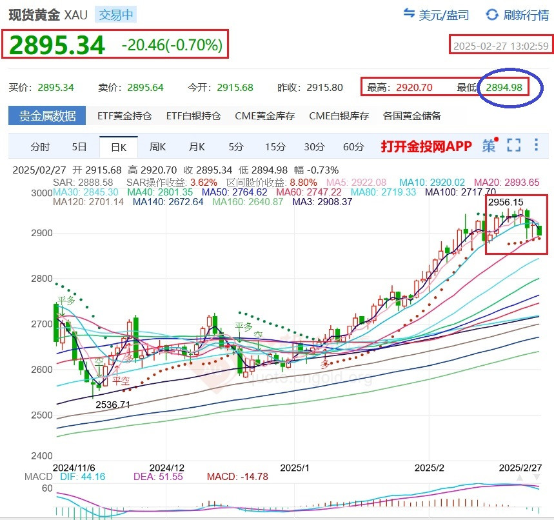This screenshot has width=554, height=520.
Task: Open the three-dot more options menu
Action: click(536, 146)
